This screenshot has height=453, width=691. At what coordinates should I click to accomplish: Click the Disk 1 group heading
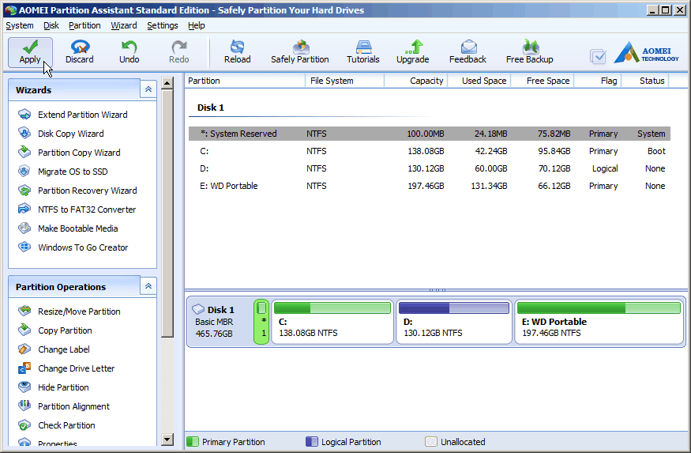pos(211,108)
